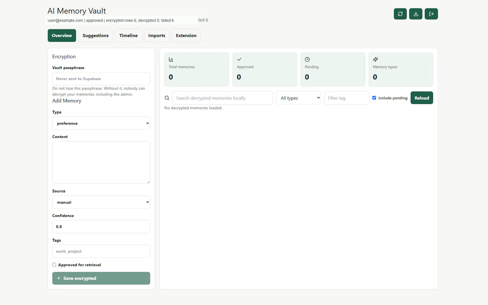Click the Reload button
Image resolution: width=488 pixels, height=305 pixels.
point(422,98)
